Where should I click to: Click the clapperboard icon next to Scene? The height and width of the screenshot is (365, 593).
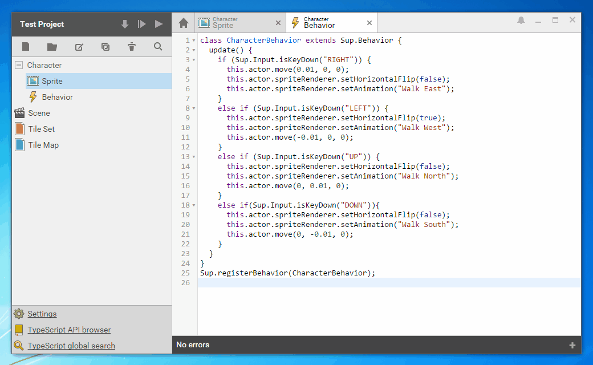tap(19, 113)
